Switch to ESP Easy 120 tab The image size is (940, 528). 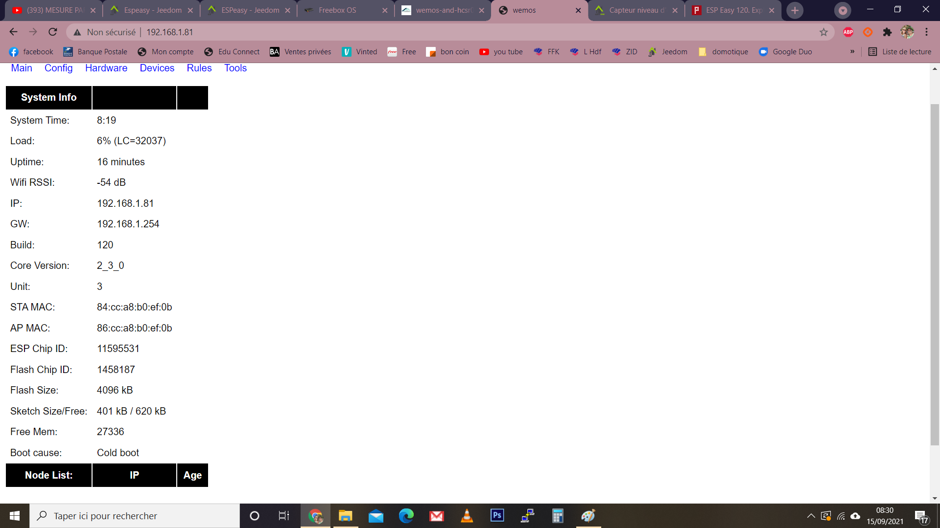(733, 10)
